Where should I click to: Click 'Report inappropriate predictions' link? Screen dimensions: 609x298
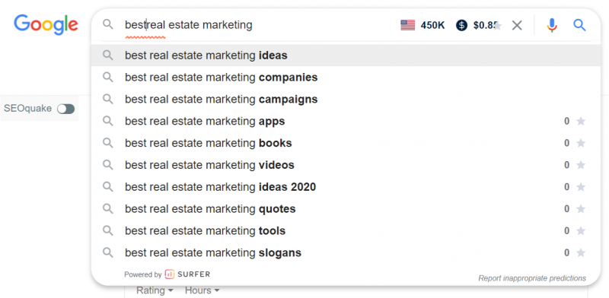pyautogui.click(x=532, y=278)
